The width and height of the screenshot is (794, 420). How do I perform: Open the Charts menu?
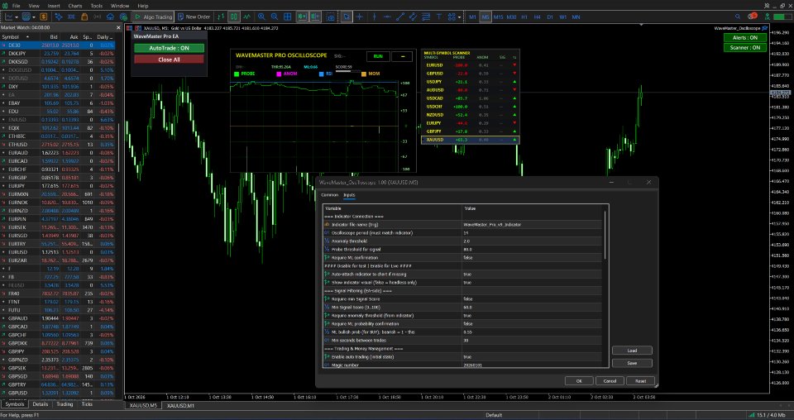pyautogui.click(x=75, y=6)
